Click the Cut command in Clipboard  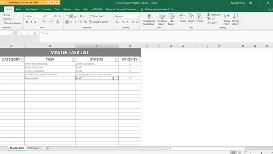coord(6,15)
